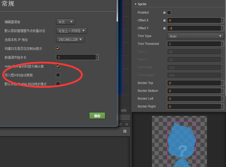Enable 默认开启 Prefab 自动同步模式 checkbox

(x=58, y=84)
